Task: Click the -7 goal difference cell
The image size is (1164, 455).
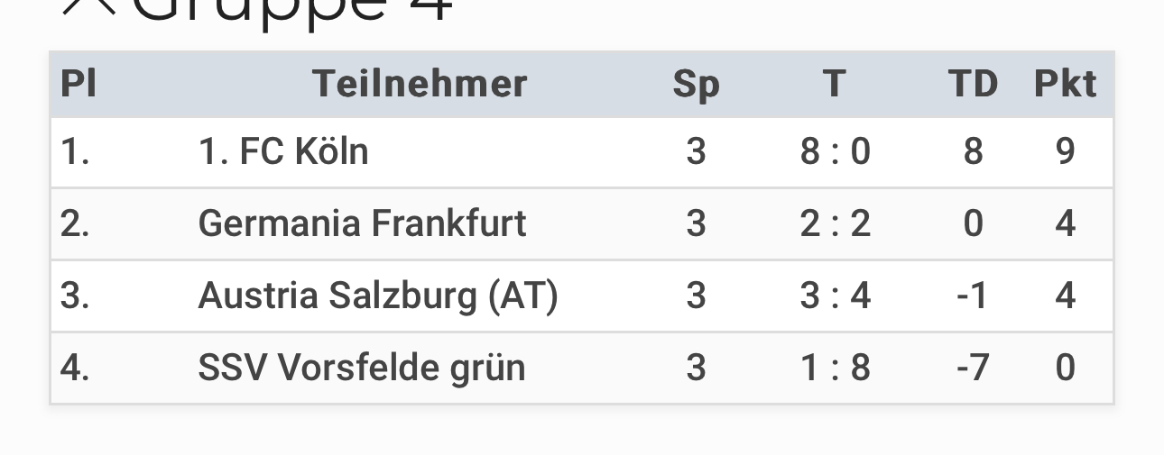Action: coord(973,368)
